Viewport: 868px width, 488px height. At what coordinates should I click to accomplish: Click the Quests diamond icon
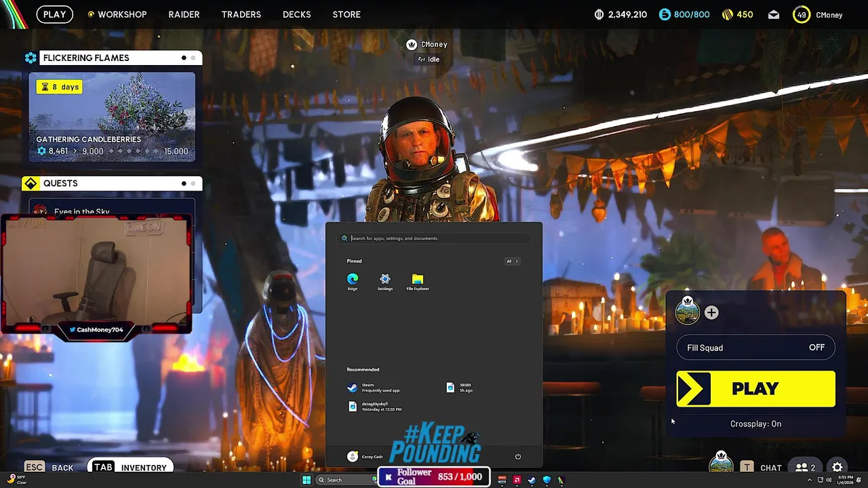pyautogui.click(x=31, y=183)
